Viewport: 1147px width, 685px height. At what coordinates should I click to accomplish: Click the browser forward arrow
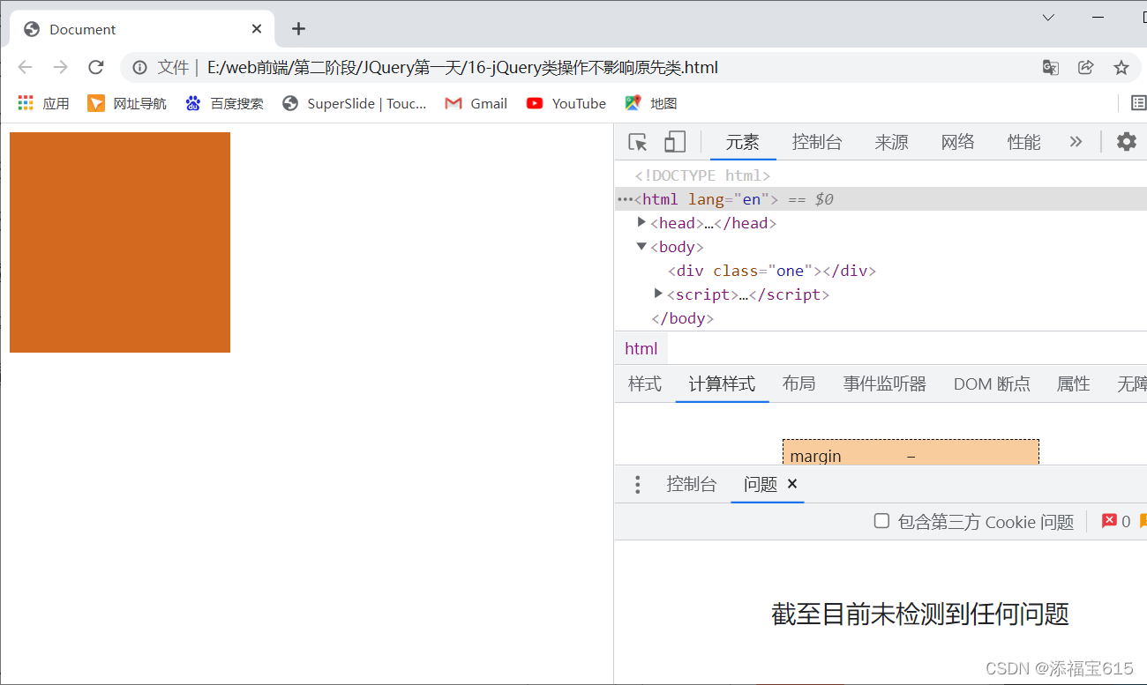click(60, 67)
